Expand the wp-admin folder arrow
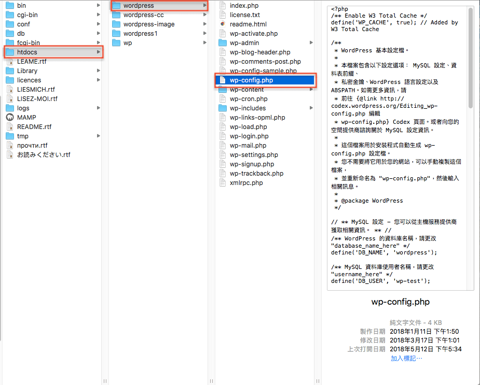Viewport: 480px width, 385px height. click(311, 42)
